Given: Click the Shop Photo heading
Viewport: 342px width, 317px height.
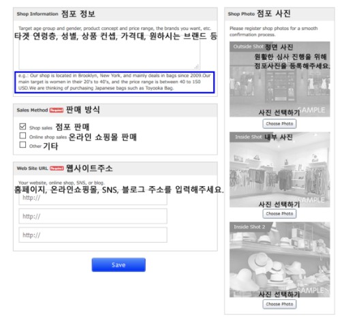Looking at the screenshot, I should pyautogui.click(x=241, y=14).
